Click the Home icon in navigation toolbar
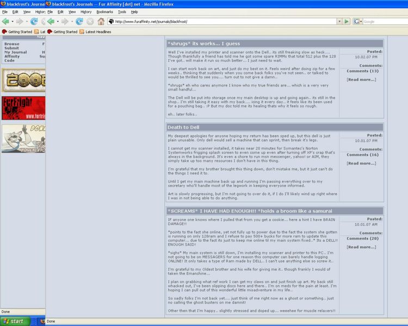This screenshot has width=408, height=326. [x=101, y=21]
